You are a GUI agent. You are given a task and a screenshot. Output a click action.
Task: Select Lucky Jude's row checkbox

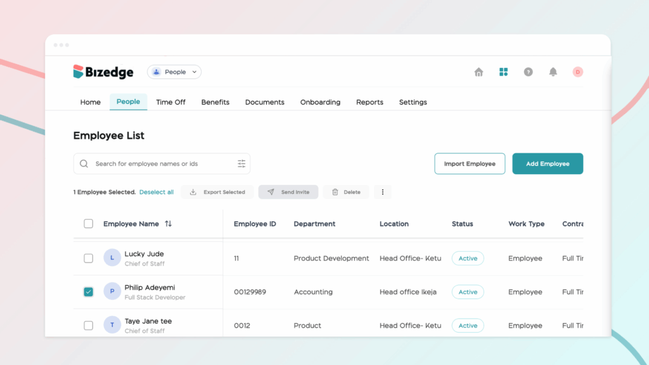click(89, 259)
